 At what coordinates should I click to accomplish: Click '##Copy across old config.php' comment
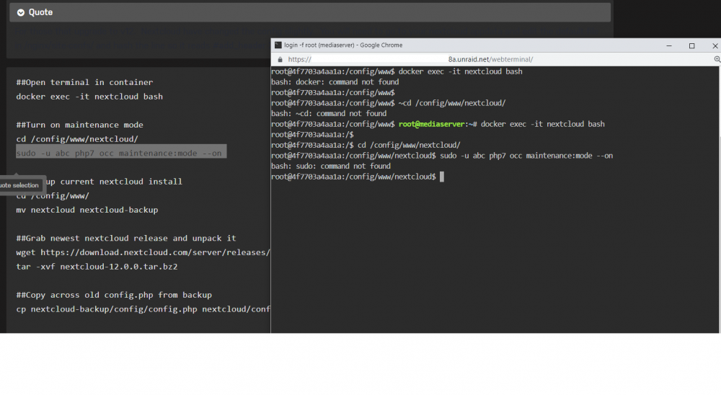tap(114, 295)
